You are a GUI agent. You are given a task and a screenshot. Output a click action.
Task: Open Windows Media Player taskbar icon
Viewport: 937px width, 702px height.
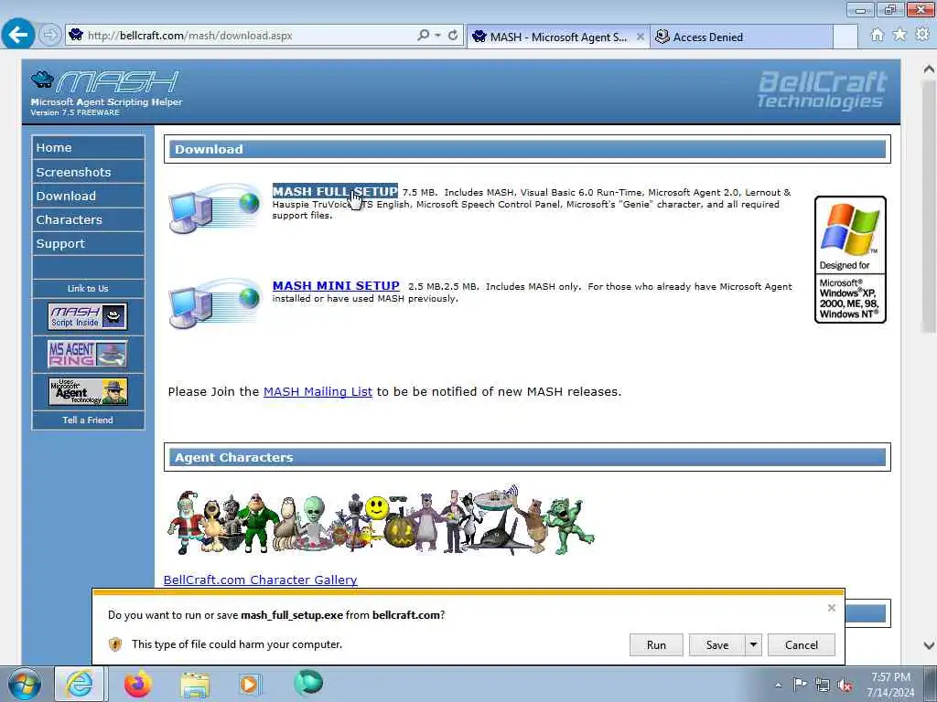pos(249,684)
